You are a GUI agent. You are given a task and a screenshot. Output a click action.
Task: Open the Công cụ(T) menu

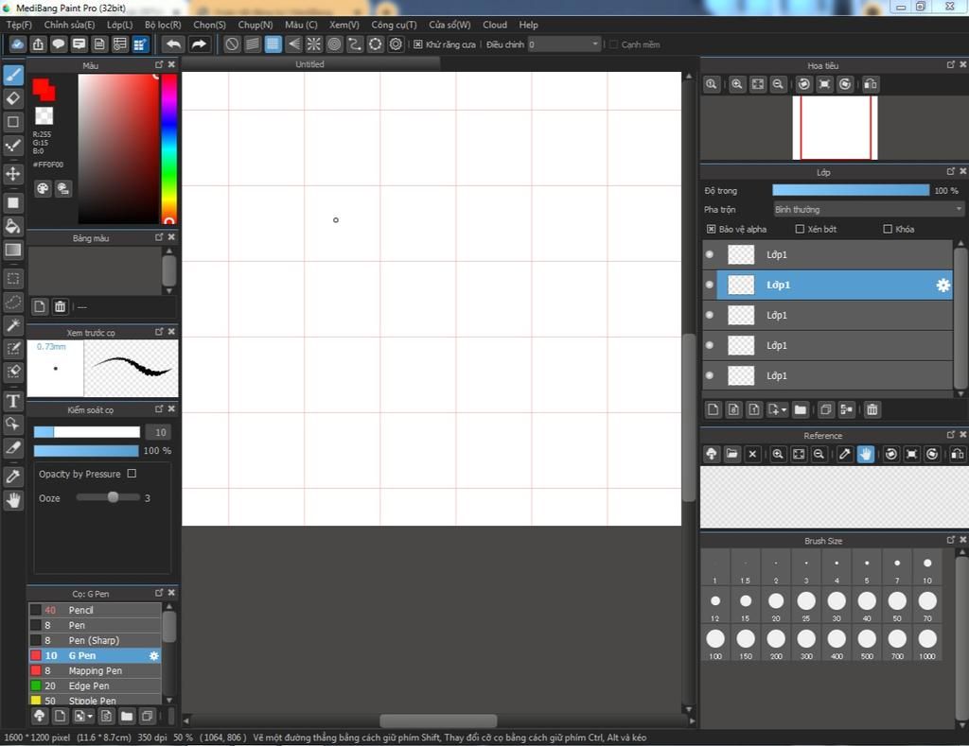point(394,25)
